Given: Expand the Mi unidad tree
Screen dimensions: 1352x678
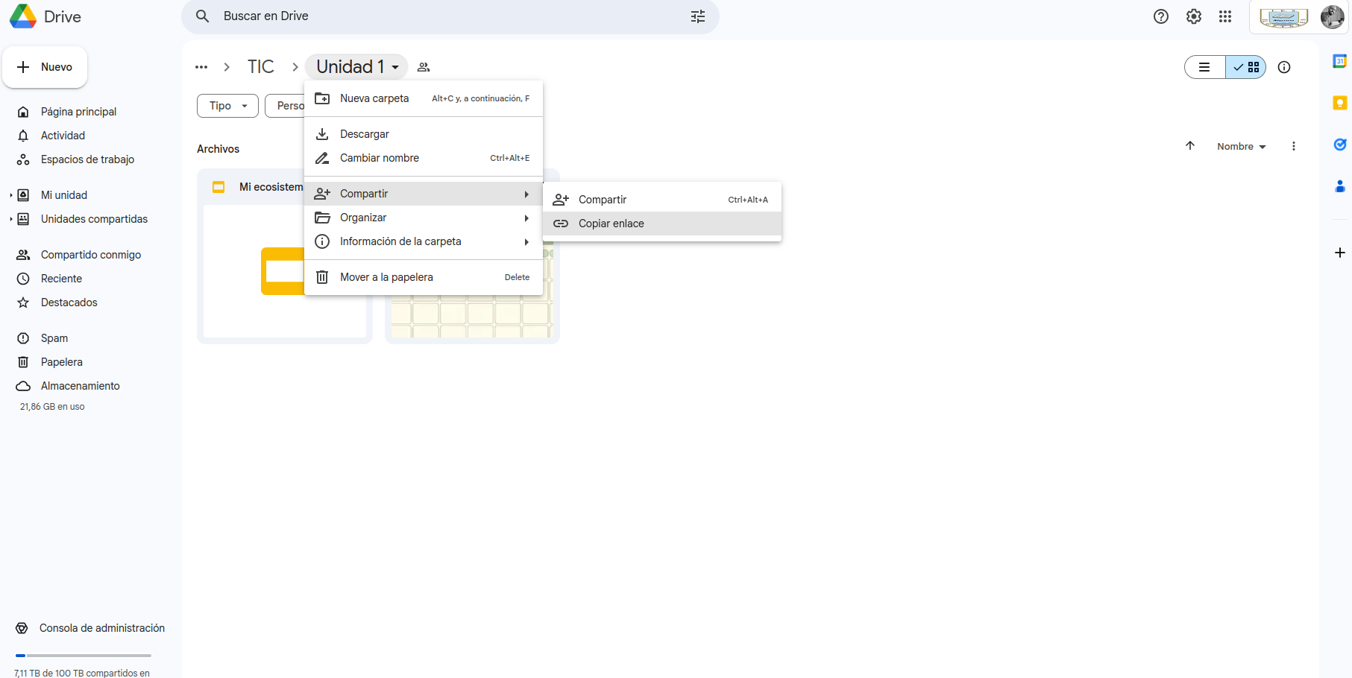Looking at the screenshot, I should coord(11,195).
